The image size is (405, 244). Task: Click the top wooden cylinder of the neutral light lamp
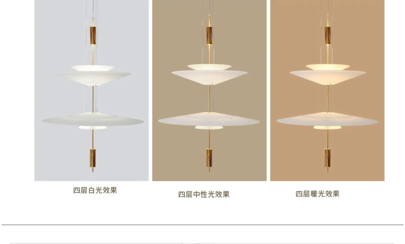pos(209,36)
